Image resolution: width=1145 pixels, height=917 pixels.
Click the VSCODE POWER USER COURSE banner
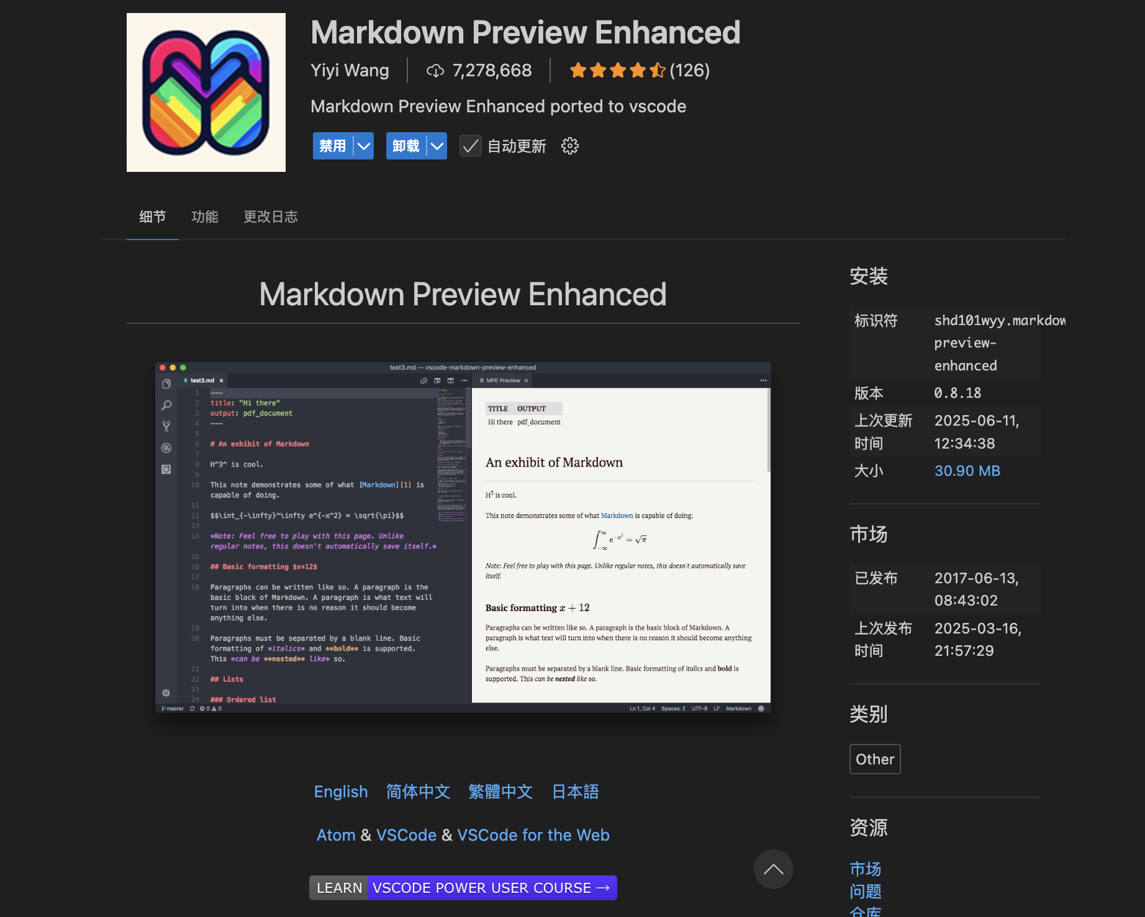click(463, 888)
